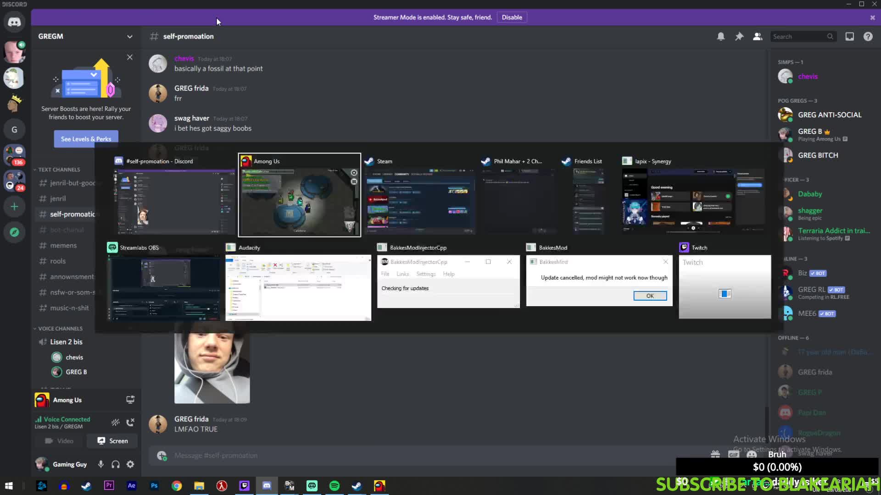The image size is (881, 495).
Task: Turn on Video in the voice panel
Action: (x=59, y=441)
